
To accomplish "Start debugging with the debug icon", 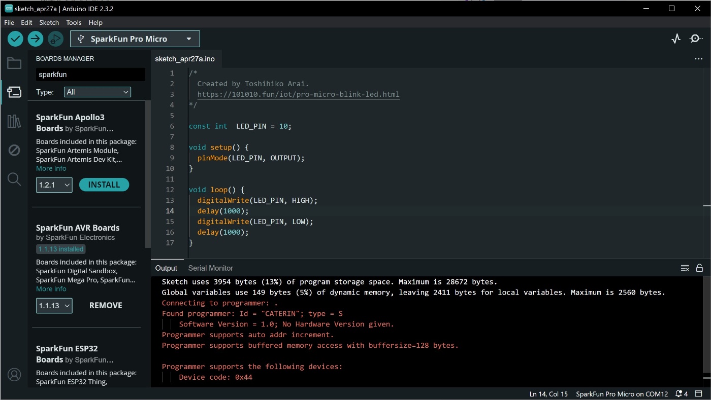I will [x=55, y=39].
